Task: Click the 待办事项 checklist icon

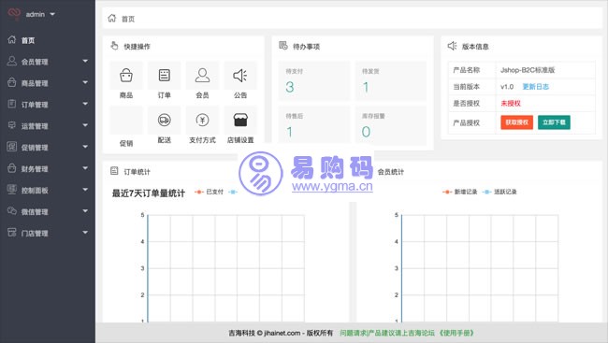Action: coord(283,46)
